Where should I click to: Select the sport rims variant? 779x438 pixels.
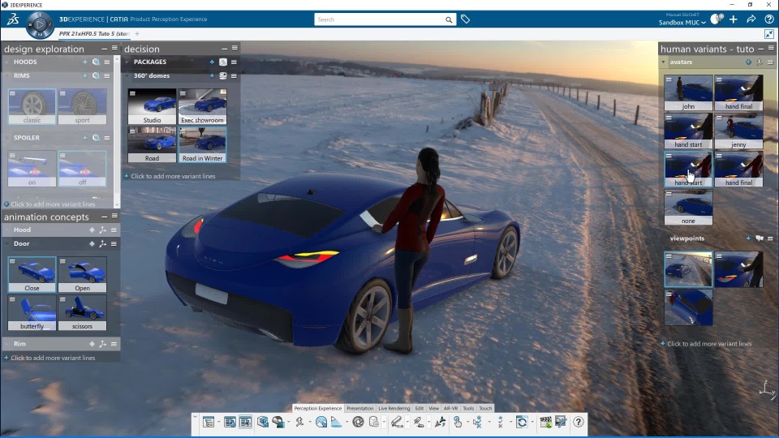coord(82,106)
